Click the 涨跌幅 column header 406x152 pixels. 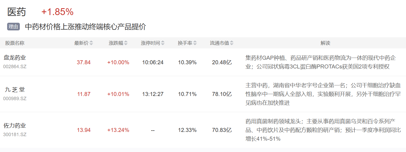[x=116, y=43]
